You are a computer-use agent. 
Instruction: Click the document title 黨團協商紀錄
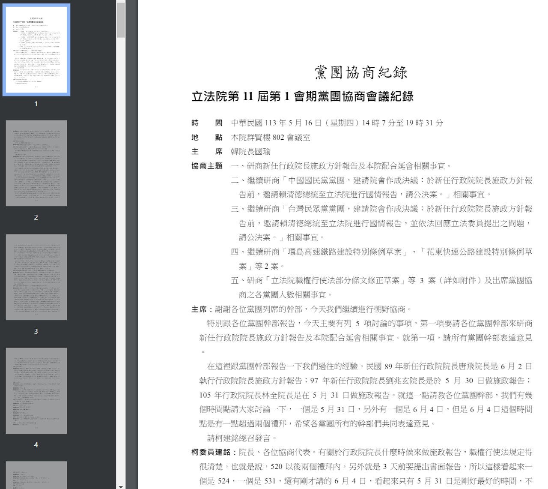(361, 72)
